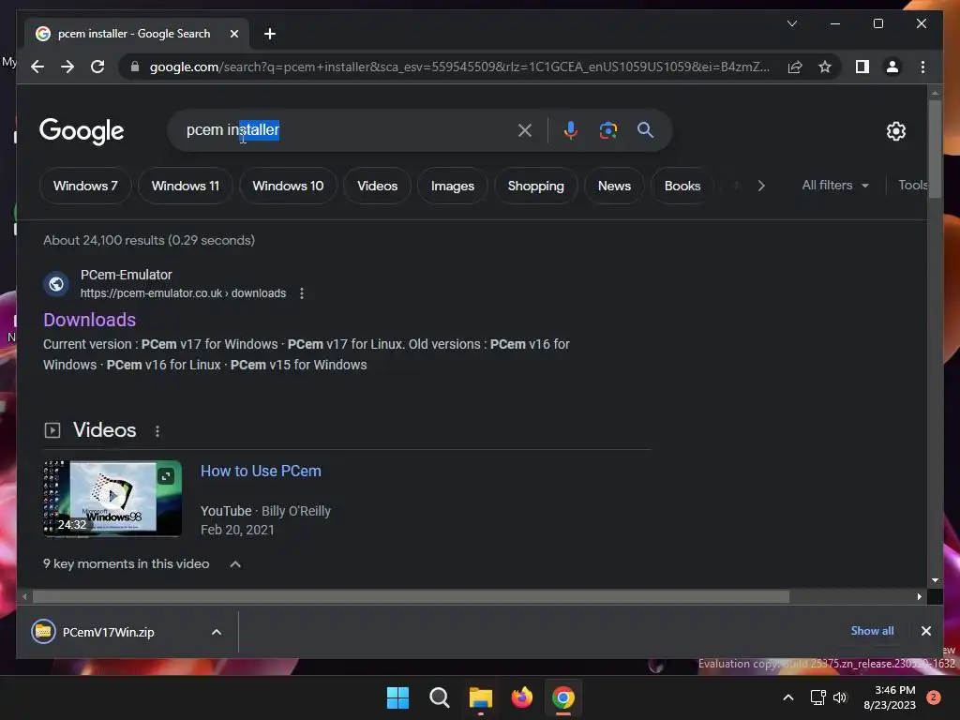Show more filter chips arrow
Viewport: 960px width, 720px height.
(x=761, y=186)
